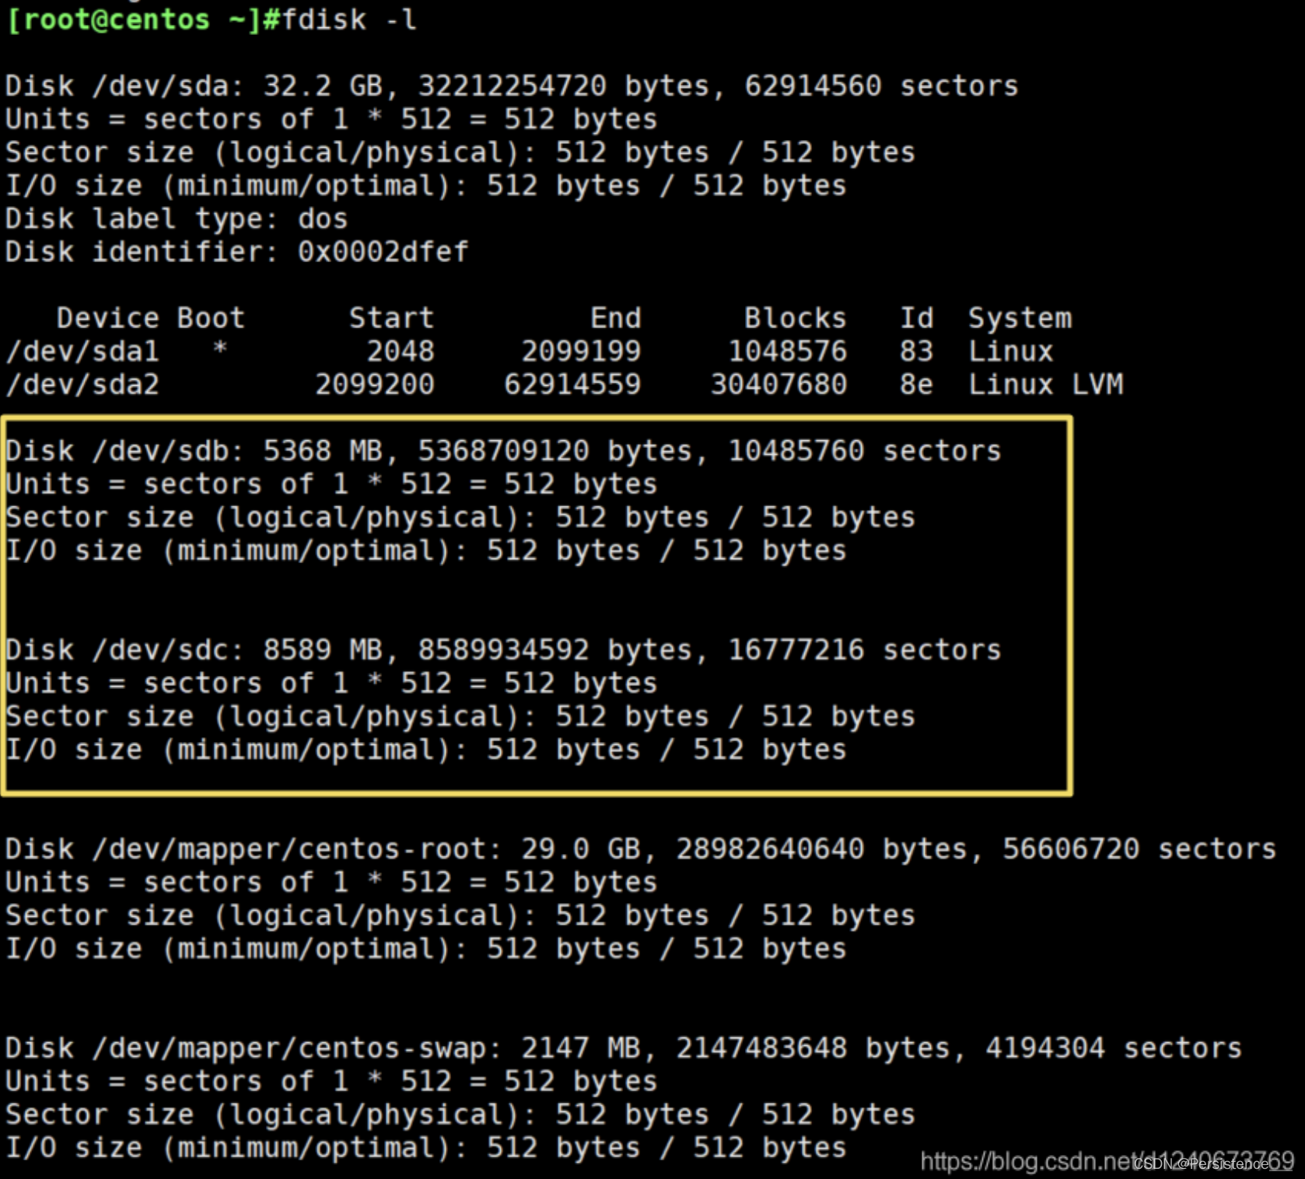Click '62914560 sectors' in sda line
Image resolution: width=1305 pixels, height=1179 pixels.
pyautogui.click(x=881, y=86)
